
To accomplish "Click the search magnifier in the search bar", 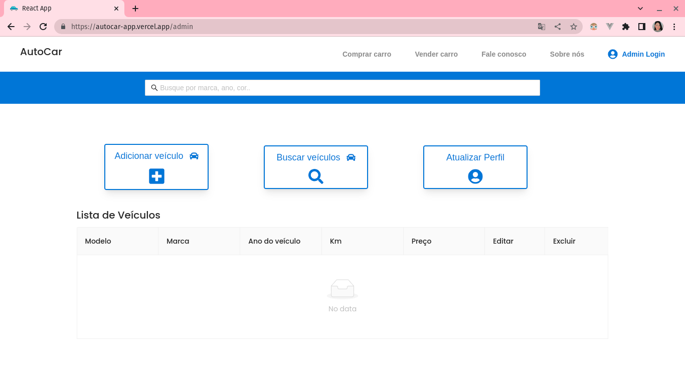I will point(154,88).
